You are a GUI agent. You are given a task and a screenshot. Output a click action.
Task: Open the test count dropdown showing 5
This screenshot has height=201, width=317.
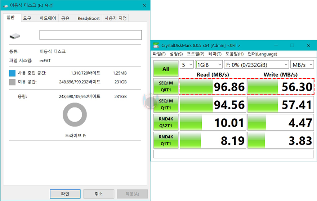[187, 65]
